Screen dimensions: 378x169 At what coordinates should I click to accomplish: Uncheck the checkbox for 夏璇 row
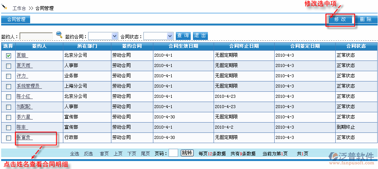8,56
